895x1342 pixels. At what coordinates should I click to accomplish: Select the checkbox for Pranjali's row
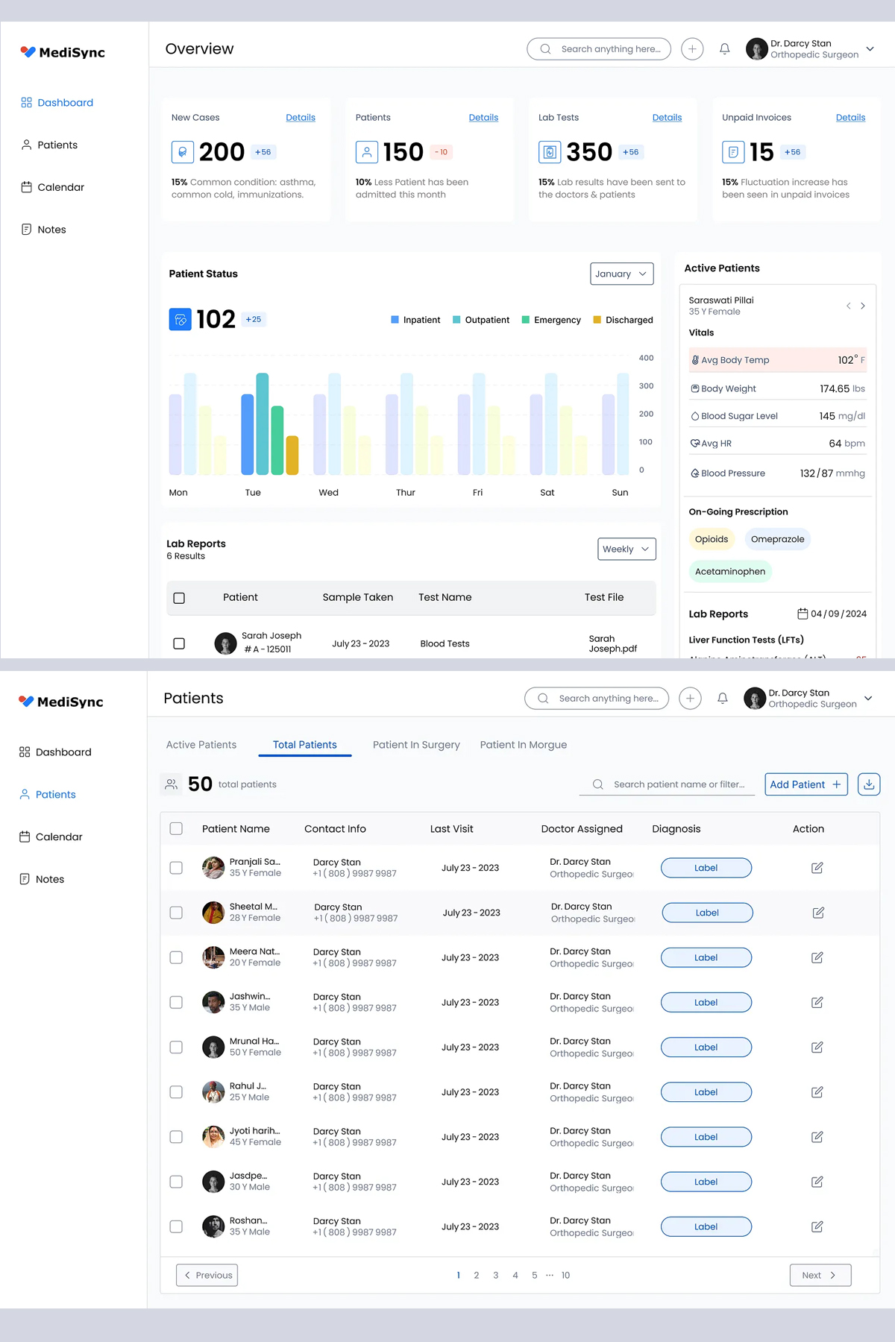(176, 868)
